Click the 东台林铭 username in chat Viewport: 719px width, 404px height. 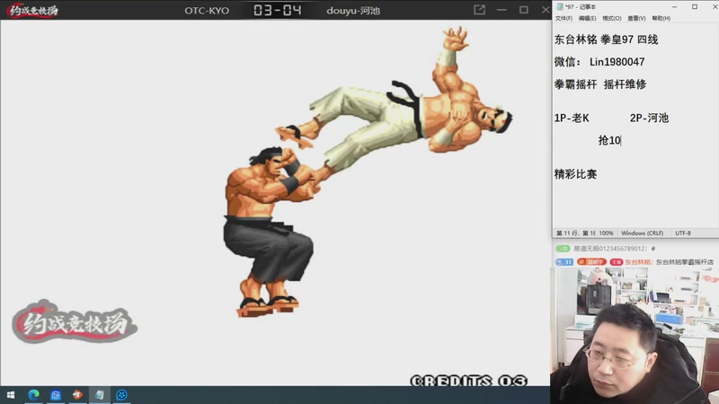click(x=638, y=262)
